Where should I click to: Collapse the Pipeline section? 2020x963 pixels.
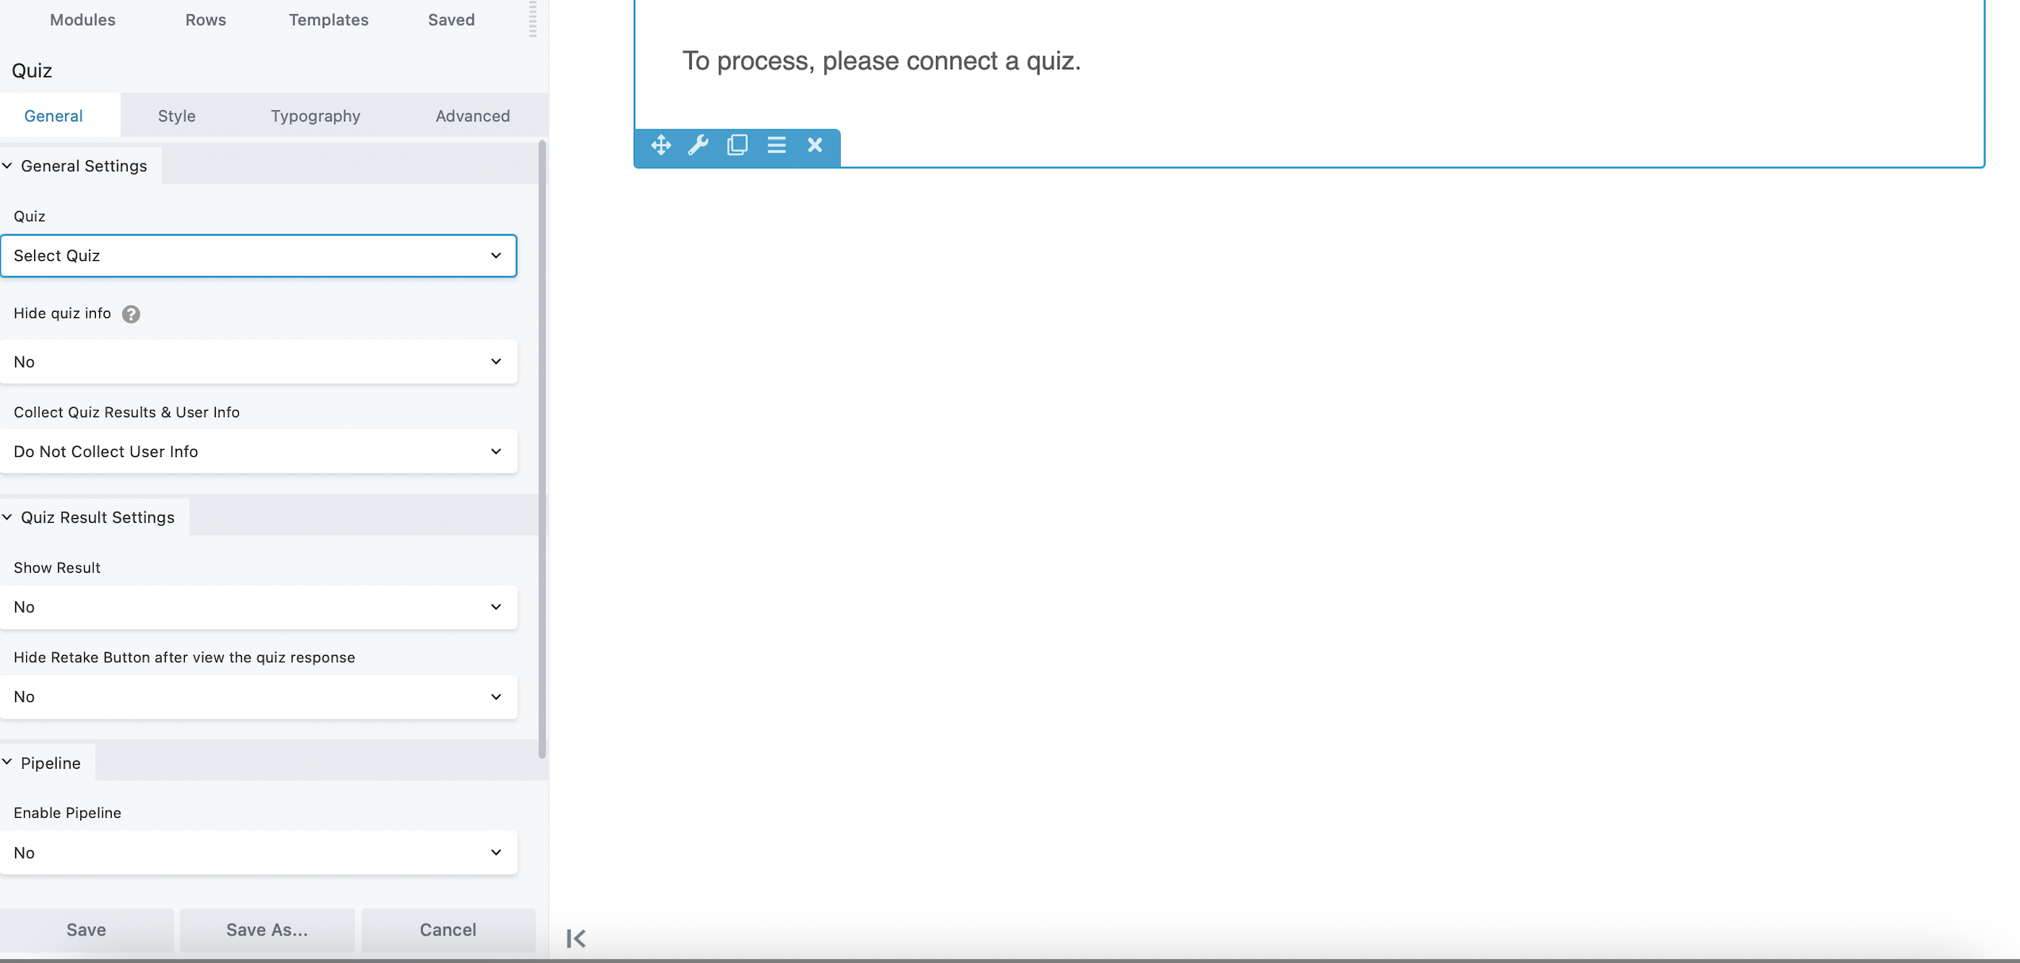[8, 762]
